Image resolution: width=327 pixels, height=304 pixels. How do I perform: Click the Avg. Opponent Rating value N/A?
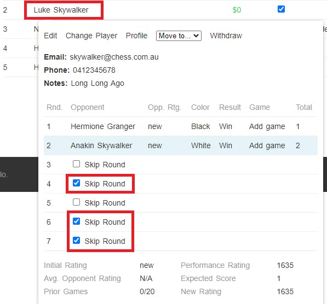coord(146,278)
